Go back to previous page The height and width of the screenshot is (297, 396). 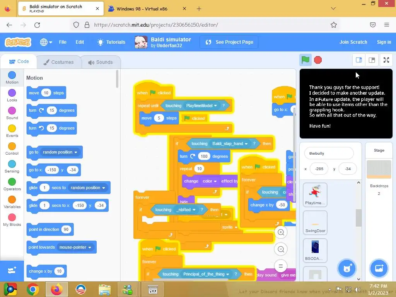(x=9, y=25)
